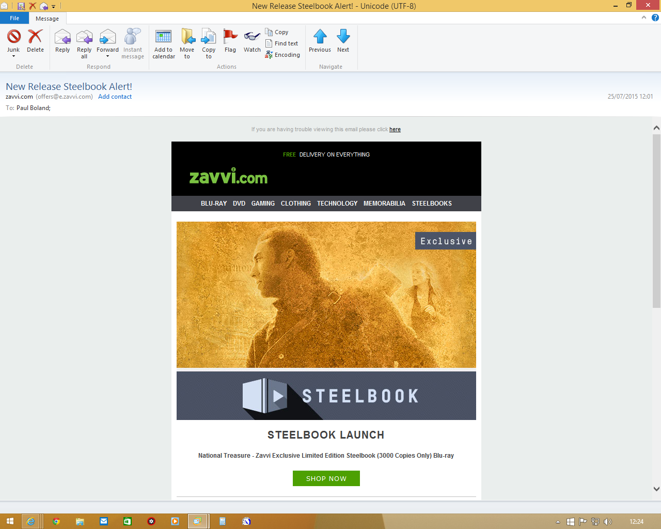This screenshot has height=529, width=661.
Task: Go to the Next message
Action: click(343, 40)
